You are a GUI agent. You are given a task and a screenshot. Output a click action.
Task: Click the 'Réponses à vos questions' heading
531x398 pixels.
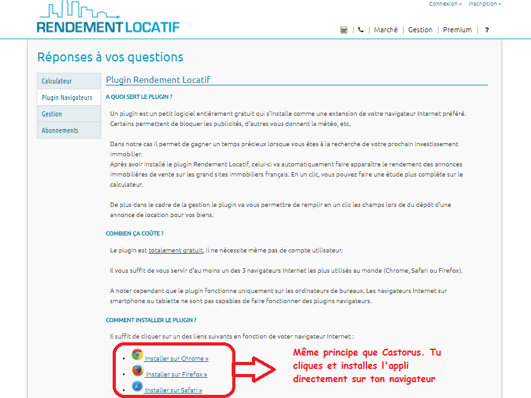pyautogui.click(x=110, y=57)
